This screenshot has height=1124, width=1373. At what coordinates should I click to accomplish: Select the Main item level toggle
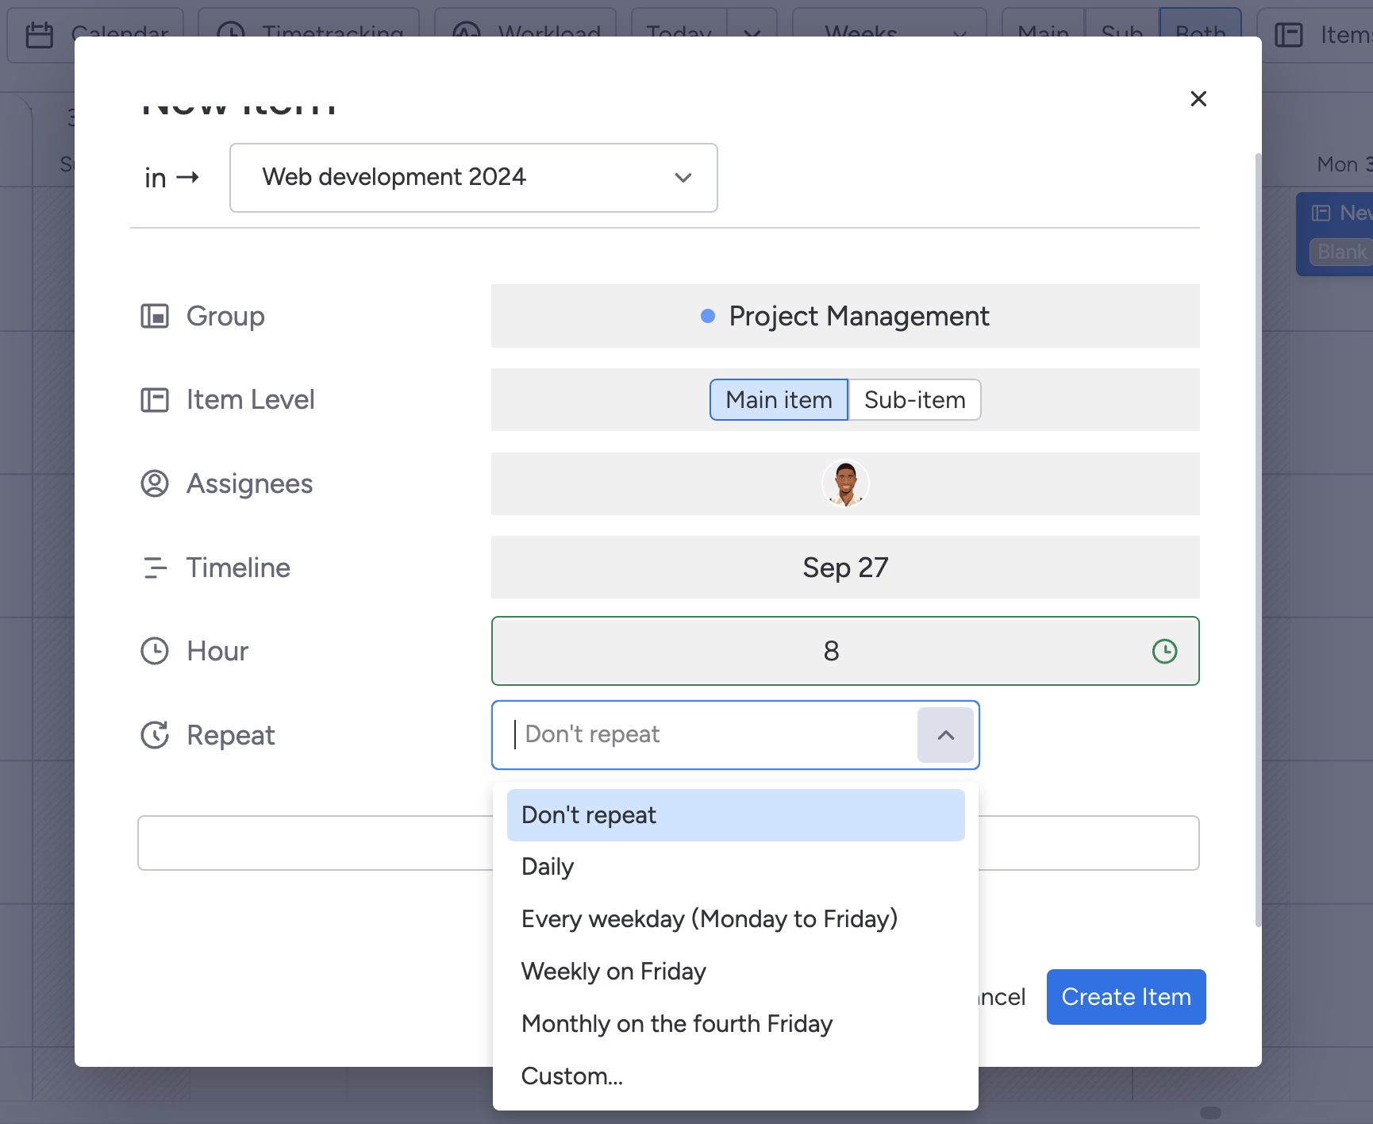pyautogui.click(x=779, y=400)
